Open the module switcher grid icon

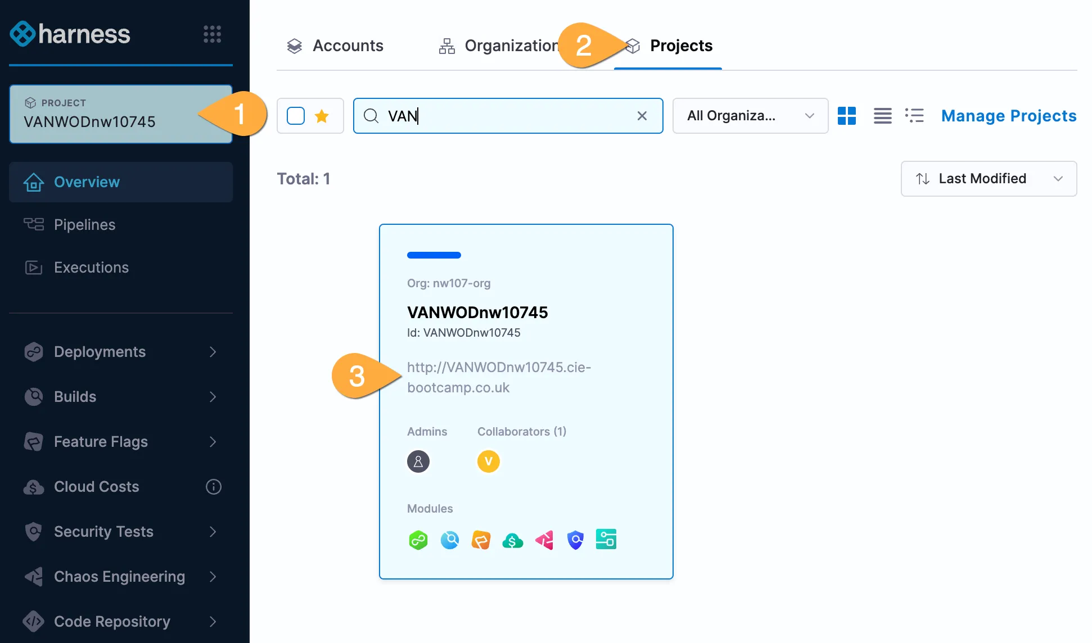click(212, 34)
